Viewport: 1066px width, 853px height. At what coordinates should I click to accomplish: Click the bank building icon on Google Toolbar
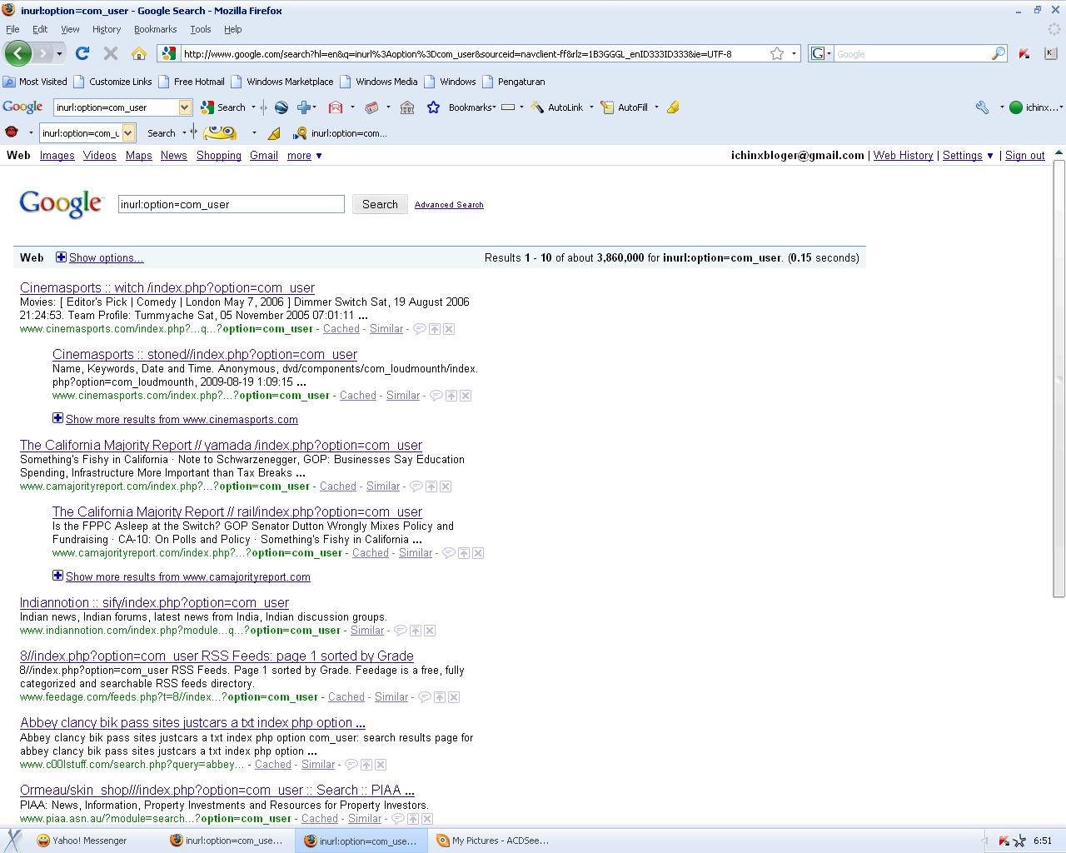(407, 107)
